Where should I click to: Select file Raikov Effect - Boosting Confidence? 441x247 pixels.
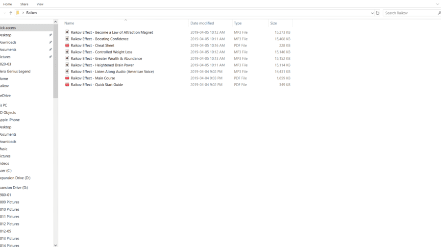[x=99, y=39]
